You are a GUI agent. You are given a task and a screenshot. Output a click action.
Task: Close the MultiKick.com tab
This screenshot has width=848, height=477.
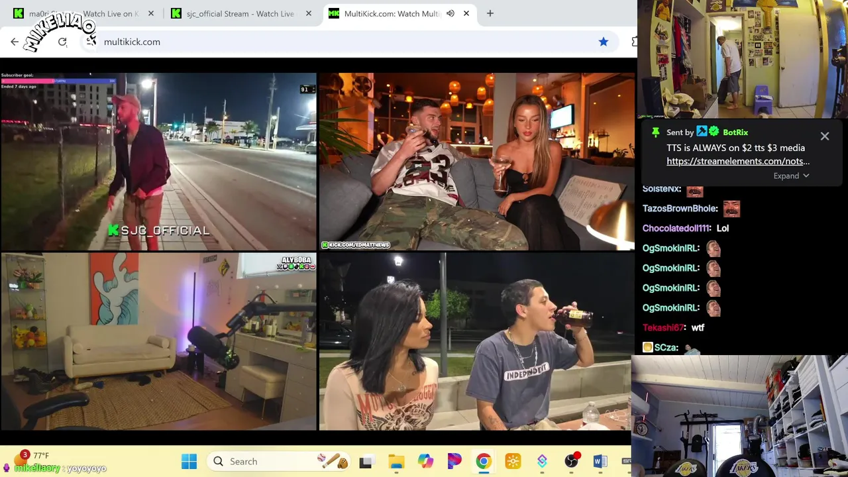[466, 13]
